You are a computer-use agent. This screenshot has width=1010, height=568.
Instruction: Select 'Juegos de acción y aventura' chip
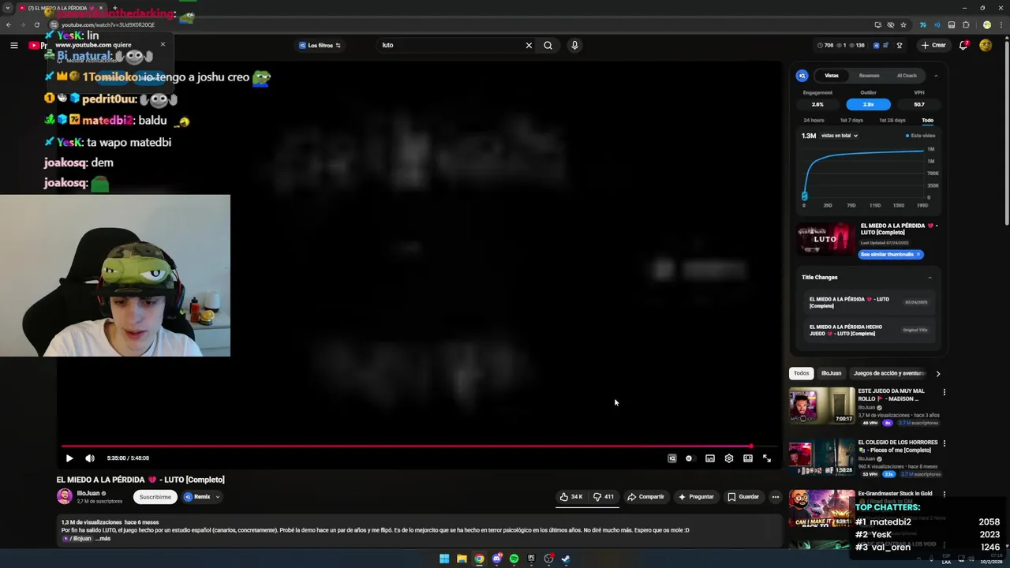click(888, 373)
